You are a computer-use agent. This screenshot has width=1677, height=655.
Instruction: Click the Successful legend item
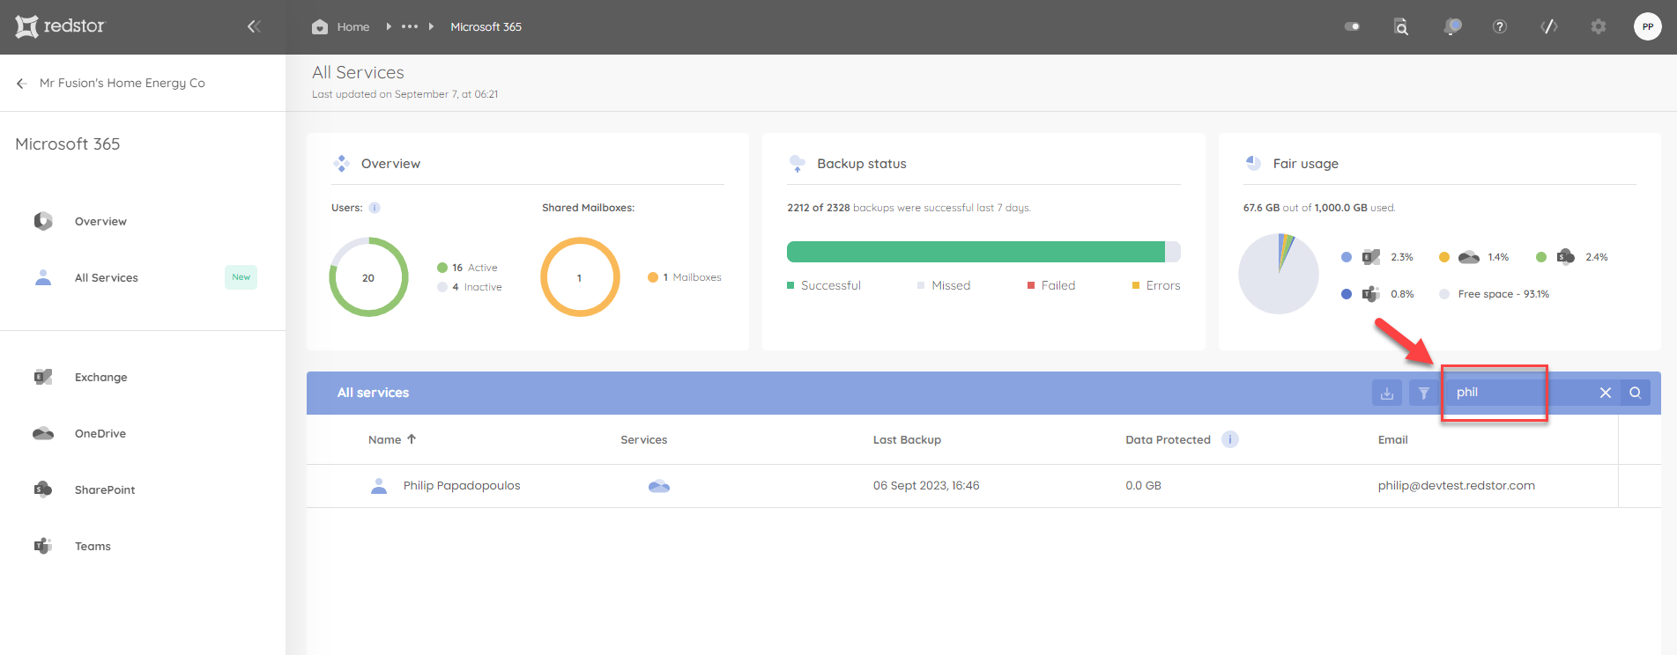824,285
